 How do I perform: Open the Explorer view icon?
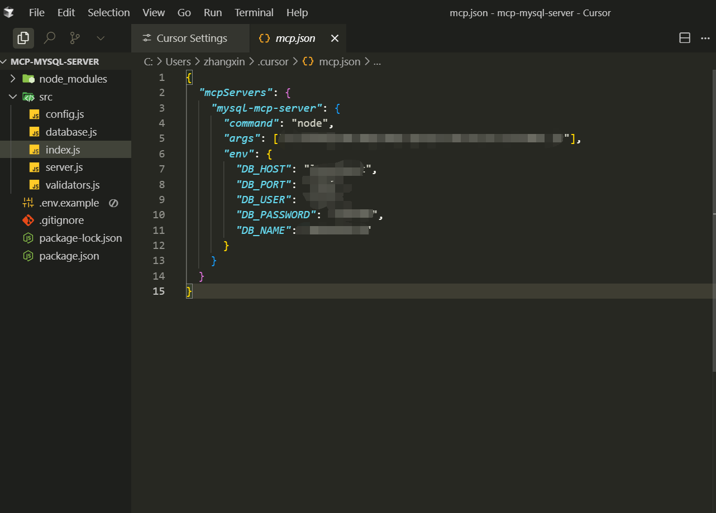[23, 38]
